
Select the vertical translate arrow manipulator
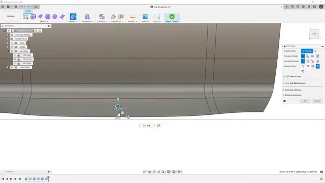(x=118, y=107)
